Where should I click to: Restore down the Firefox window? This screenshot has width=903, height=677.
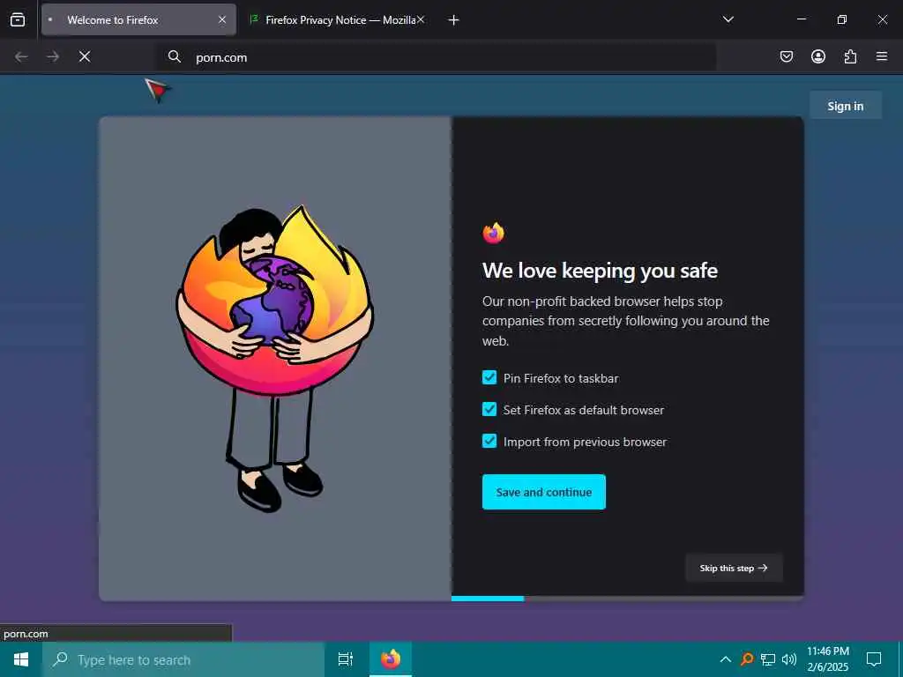pos(842,19)
